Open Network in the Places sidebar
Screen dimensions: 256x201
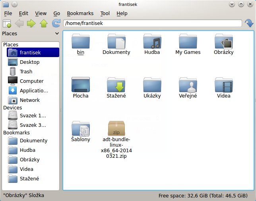click(30, 100)
